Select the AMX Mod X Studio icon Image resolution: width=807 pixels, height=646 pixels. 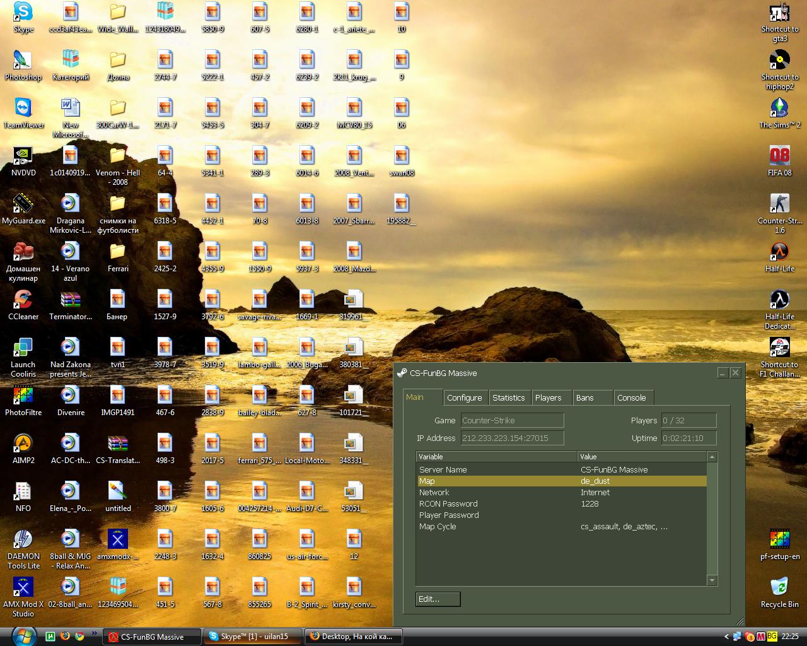point(23,597)
